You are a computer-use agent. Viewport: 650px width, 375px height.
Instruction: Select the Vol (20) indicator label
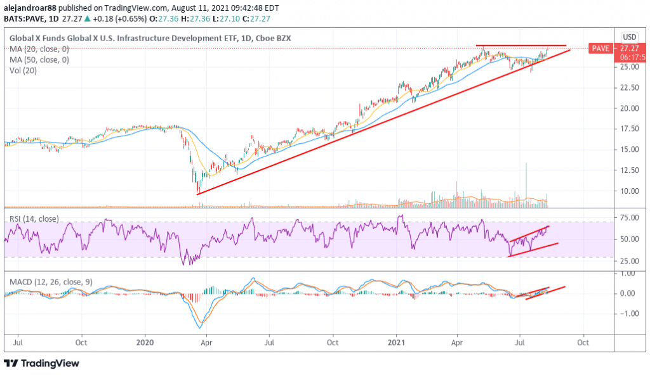(x=23, y=70)
